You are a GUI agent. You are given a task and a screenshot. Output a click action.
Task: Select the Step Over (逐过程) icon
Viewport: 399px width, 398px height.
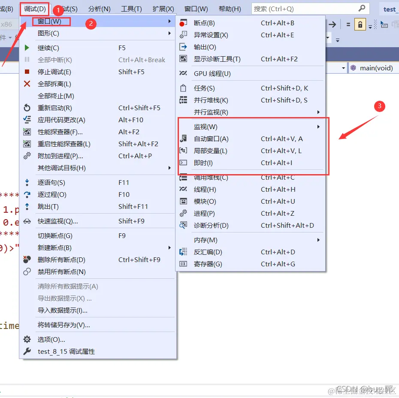(x=27, y=194)
